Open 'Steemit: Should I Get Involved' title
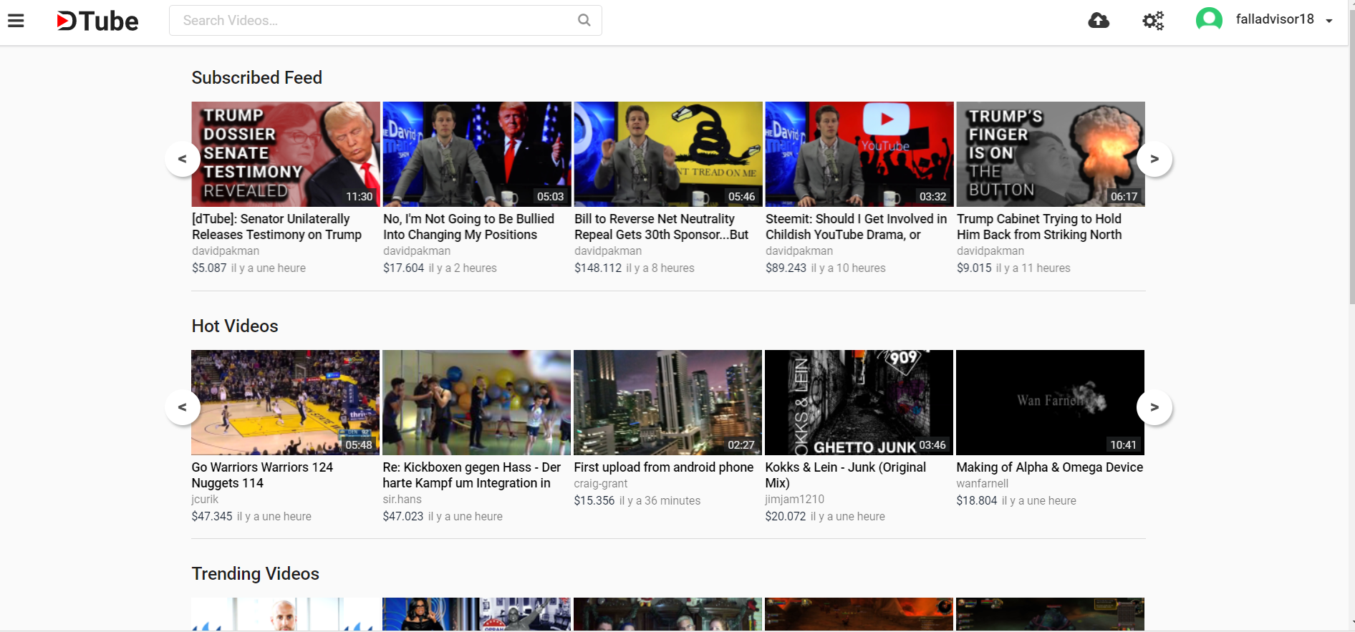The image size is (1355, 632). point(857,227)
